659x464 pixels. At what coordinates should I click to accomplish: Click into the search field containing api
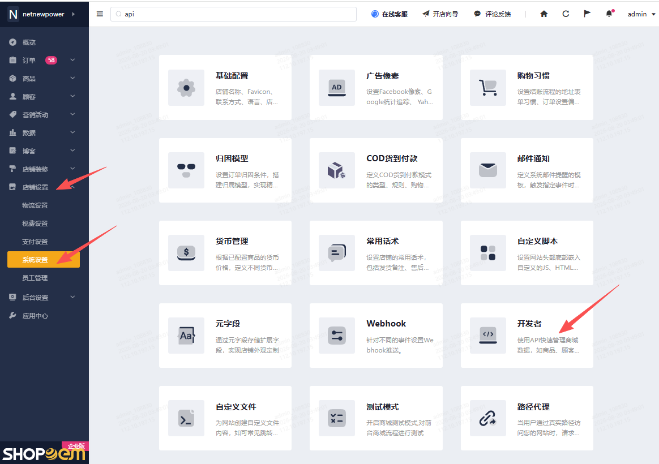coord(233,14)
